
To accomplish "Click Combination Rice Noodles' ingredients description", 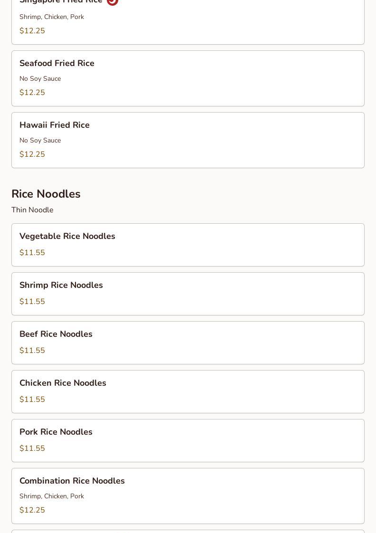I will [x=52, y=496].
